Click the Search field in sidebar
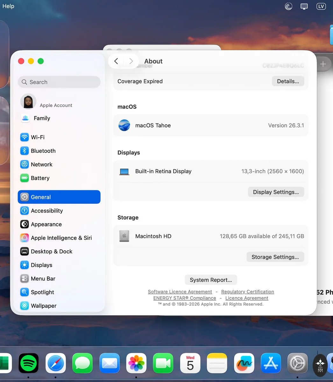 [x=59, y=82]
